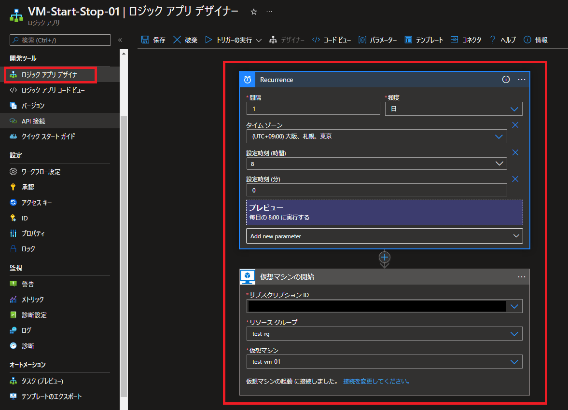The width and height of the screenshot is (568, 410).
Task: Open アクセス キー in the sidebar
Action: tap(60, 203)
